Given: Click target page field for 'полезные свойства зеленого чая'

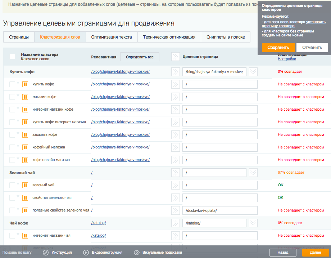Looking at the screenshot, I should [x=220, y=210].
